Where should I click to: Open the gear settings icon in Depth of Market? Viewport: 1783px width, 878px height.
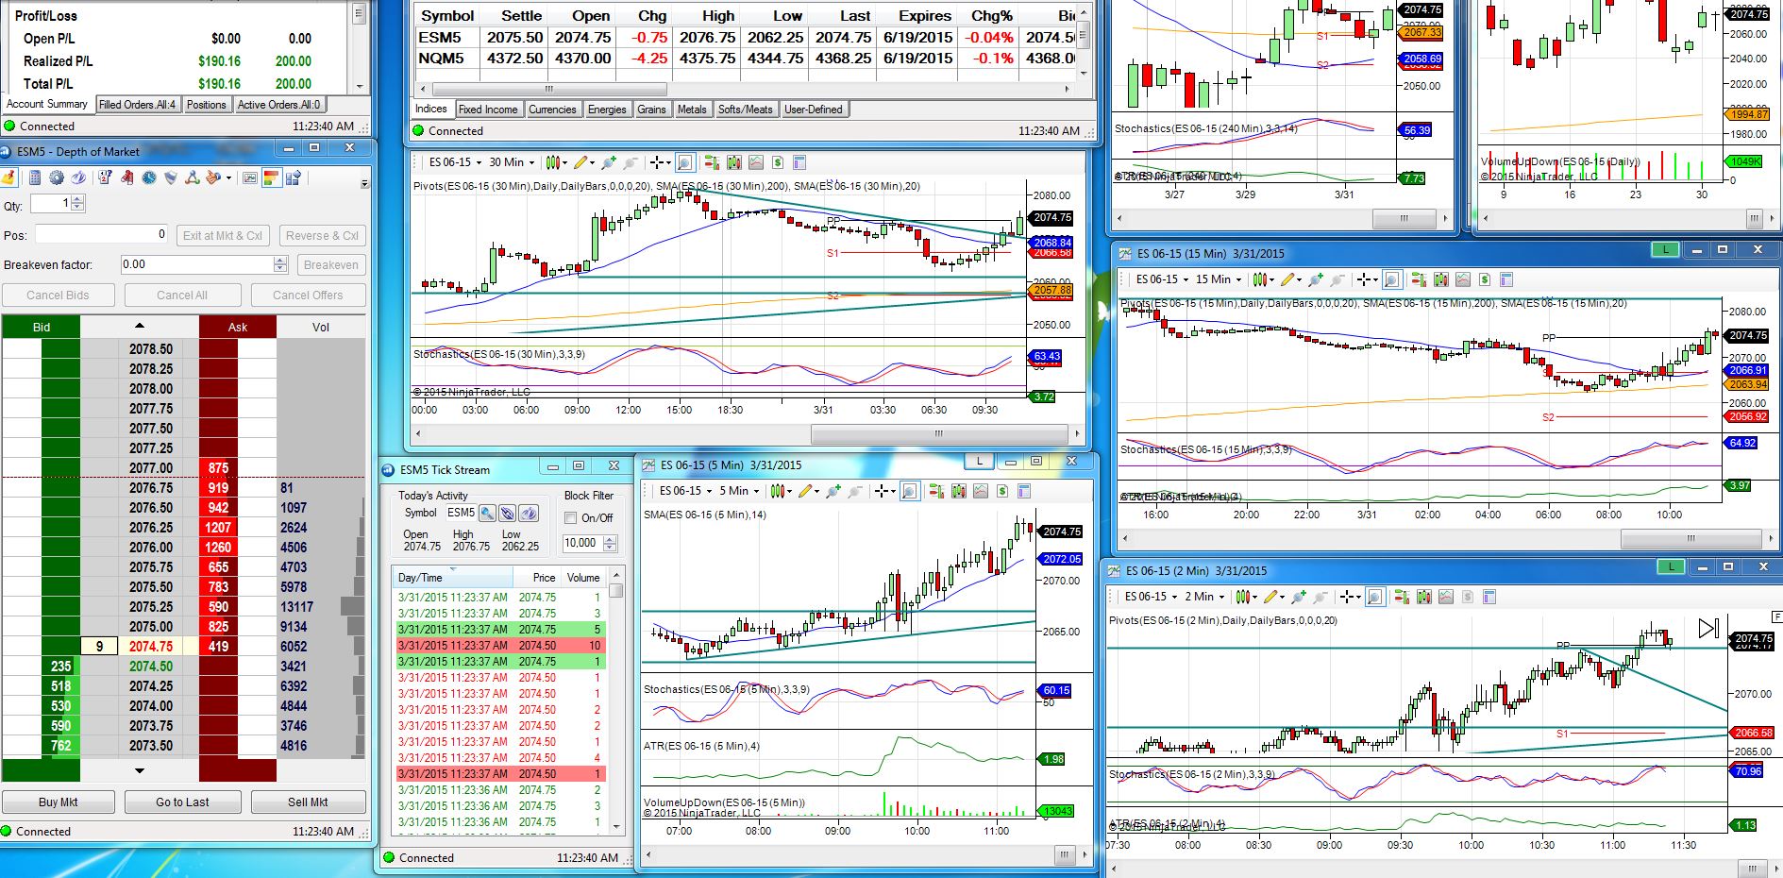point(57,177)
